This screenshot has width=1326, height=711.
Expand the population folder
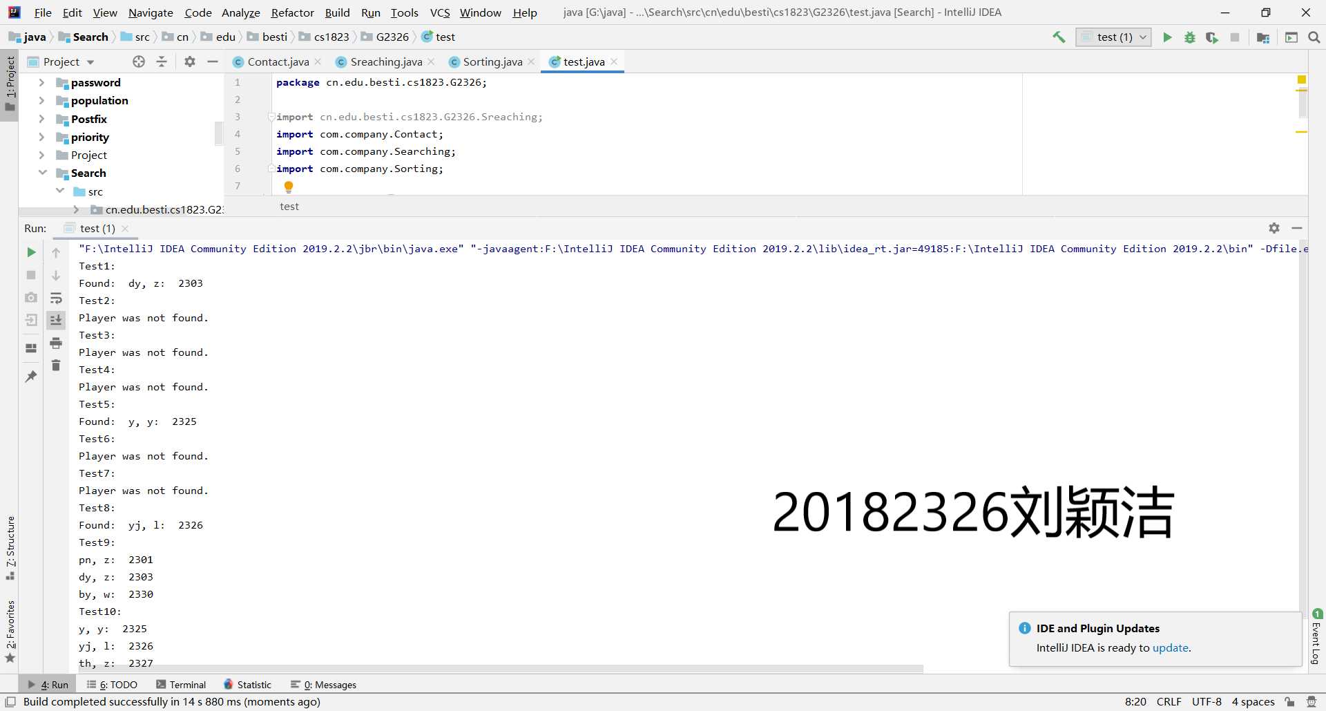click(x=41, y=101)
